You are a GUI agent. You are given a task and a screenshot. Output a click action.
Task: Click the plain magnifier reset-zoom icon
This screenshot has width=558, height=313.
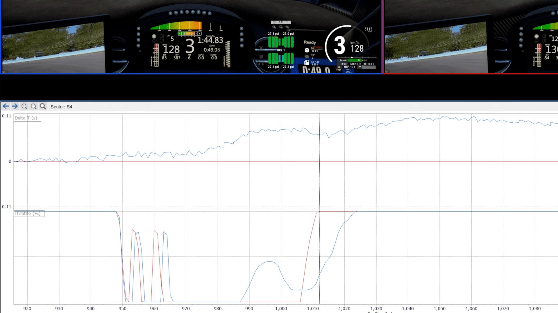(x=43, y=106)
